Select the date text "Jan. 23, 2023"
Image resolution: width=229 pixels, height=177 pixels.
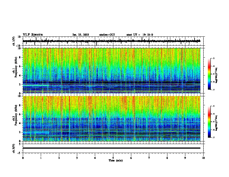pos(81,35)
